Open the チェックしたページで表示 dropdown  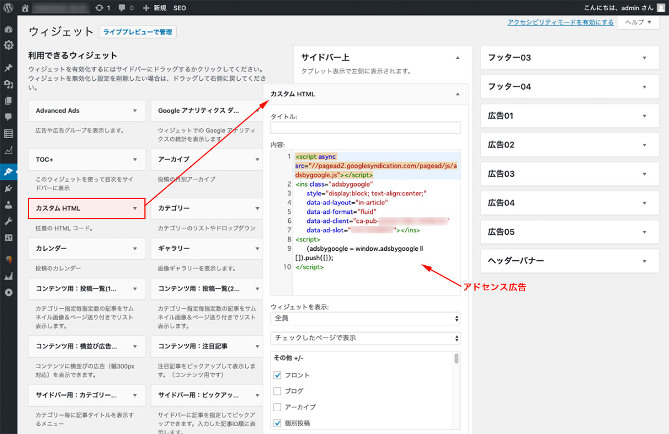[366, 338]
